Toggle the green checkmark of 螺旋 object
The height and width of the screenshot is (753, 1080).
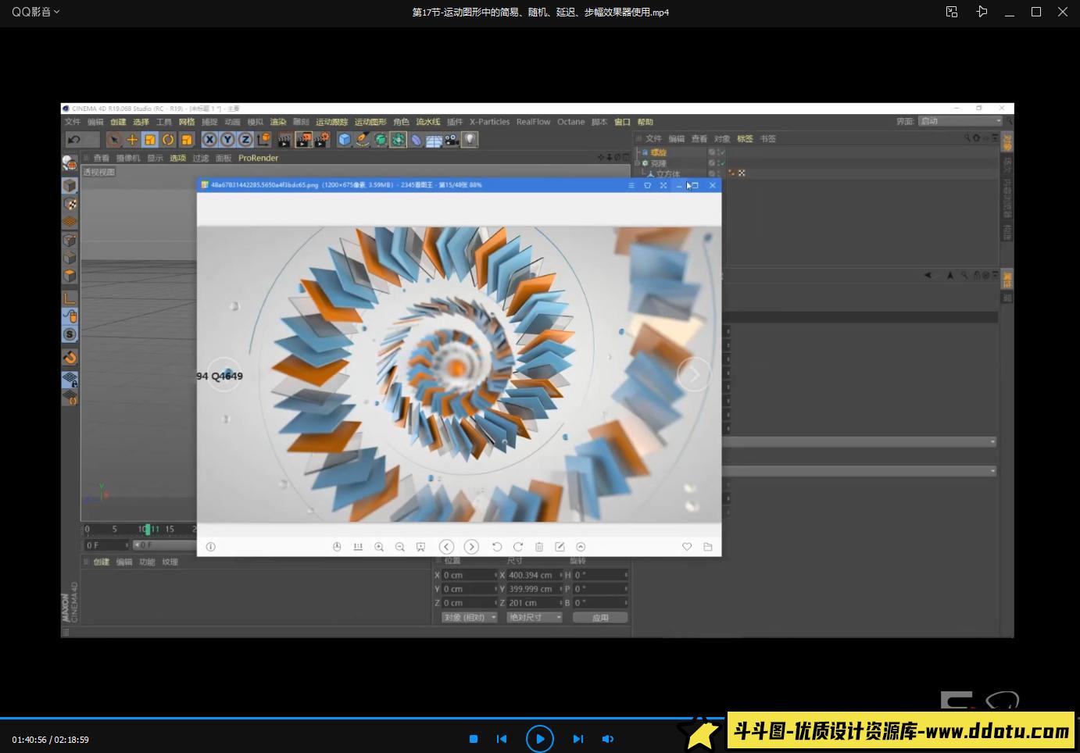[x=721, y=152]
